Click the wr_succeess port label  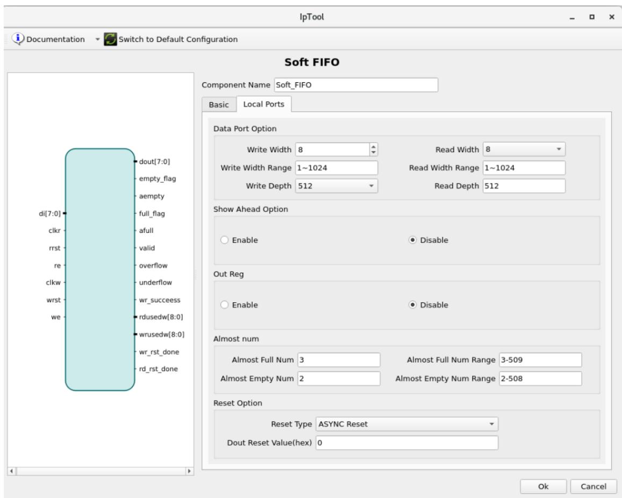160,300
